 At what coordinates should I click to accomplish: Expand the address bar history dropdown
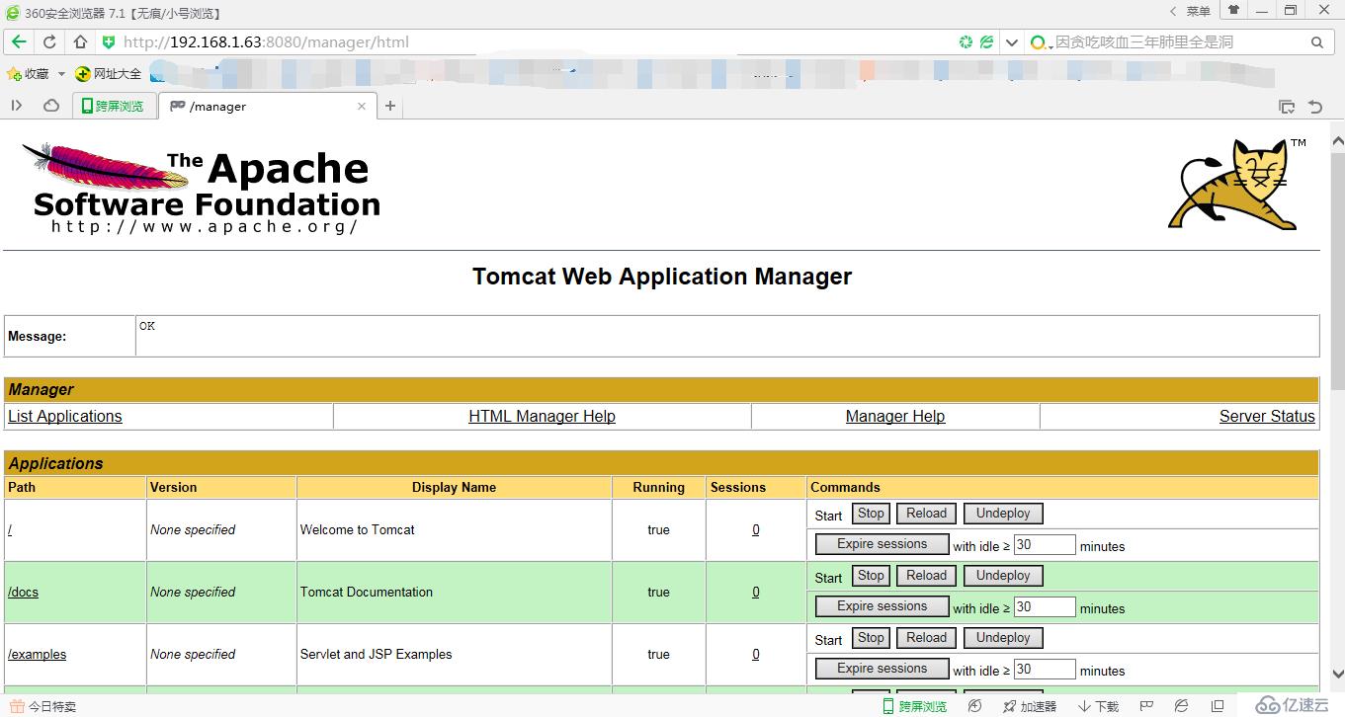click(1011, 42)
